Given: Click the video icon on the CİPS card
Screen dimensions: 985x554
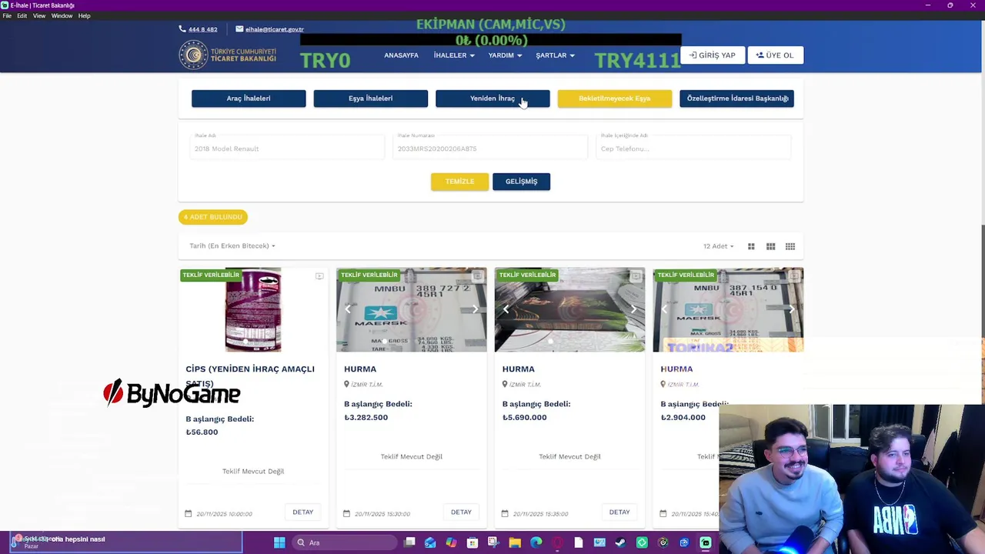Looking at the screenshot, I should click(319, 275).
